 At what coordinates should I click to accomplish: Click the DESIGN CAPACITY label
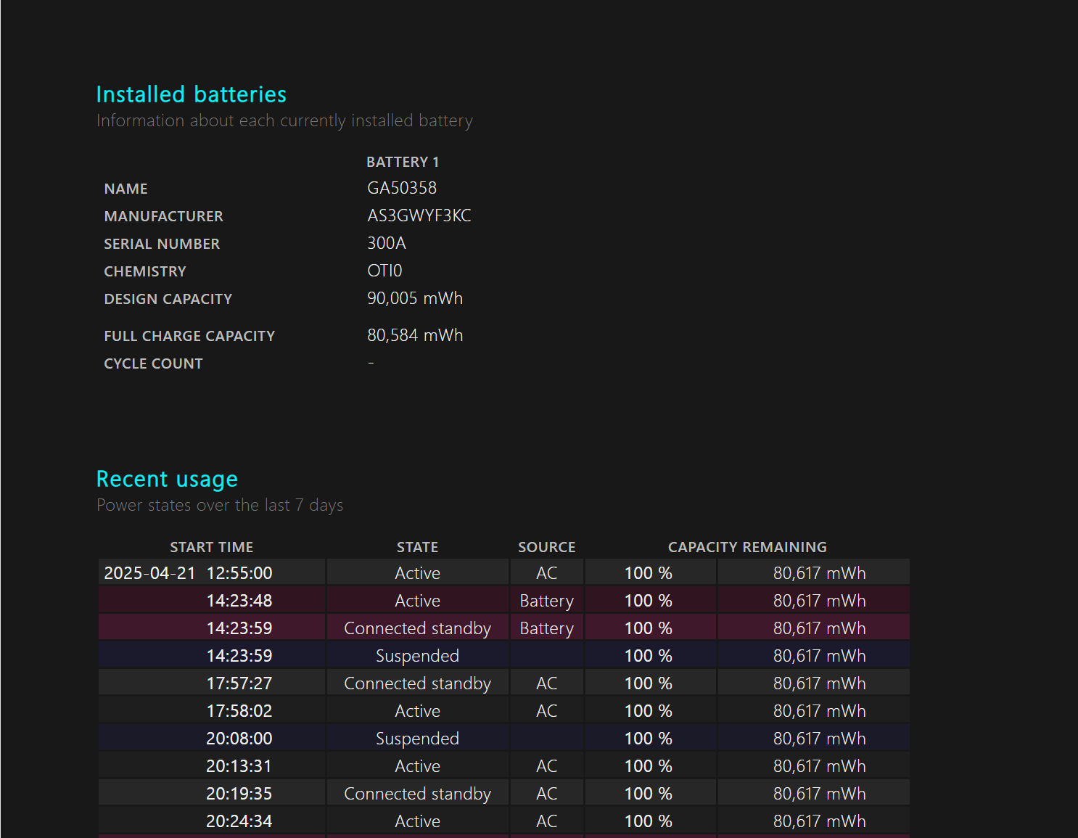point(168,299)
